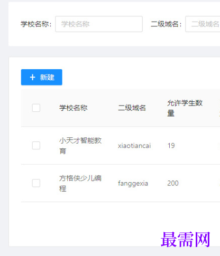Viewport: 220px width, 256px height.
Task: Click the 允许学生数量 column header
Action: tap(185, 108)
